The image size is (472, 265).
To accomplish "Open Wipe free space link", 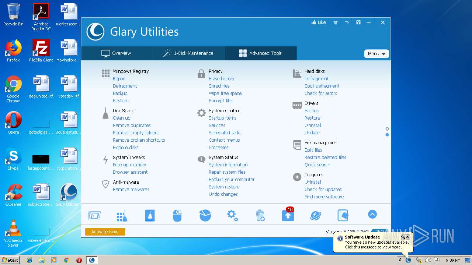I will click(x=225, y=93).
